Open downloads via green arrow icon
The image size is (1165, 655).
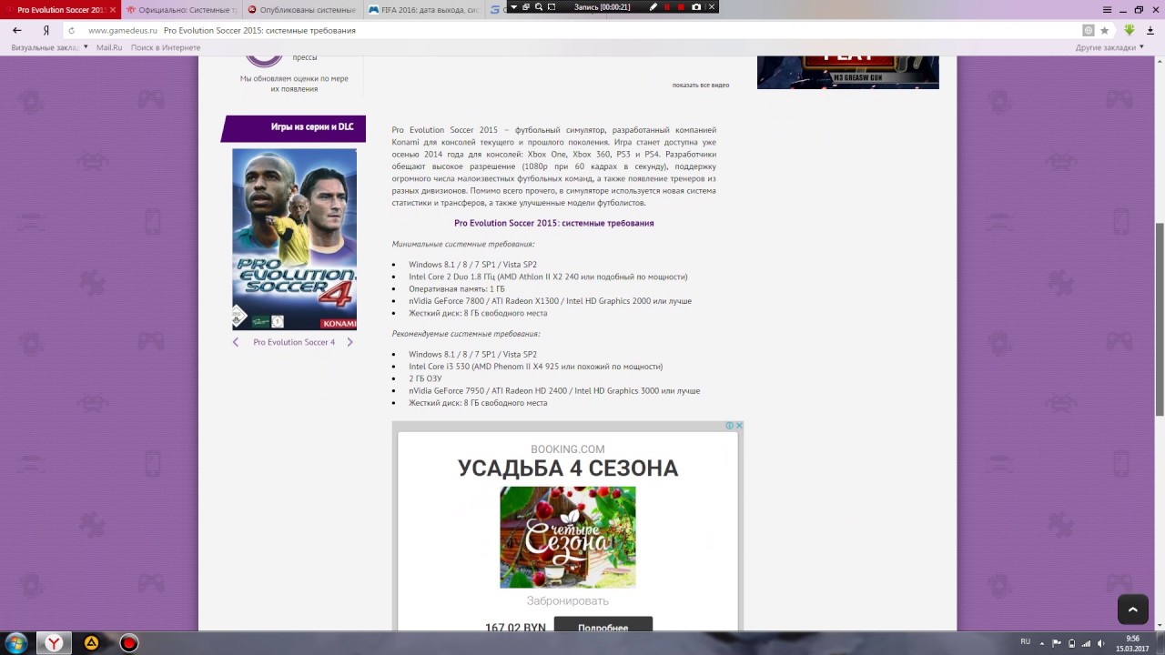pyautogui.click(x=1130, y=30)
